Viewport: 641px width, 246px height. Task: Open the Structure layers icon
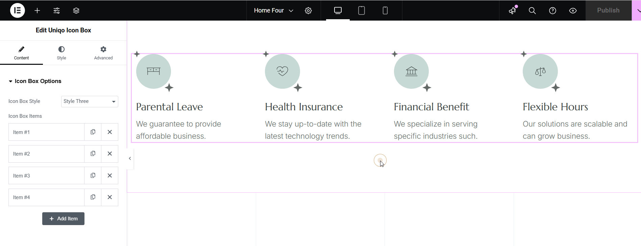76,10
